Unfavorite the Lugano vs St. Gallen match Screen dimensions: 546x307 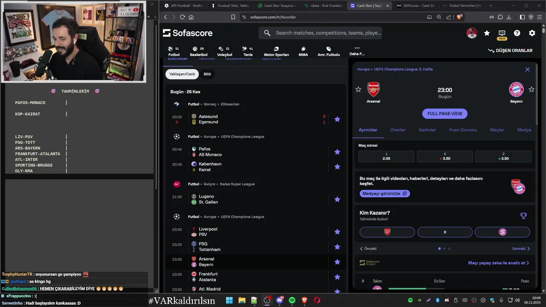[337, 199]
